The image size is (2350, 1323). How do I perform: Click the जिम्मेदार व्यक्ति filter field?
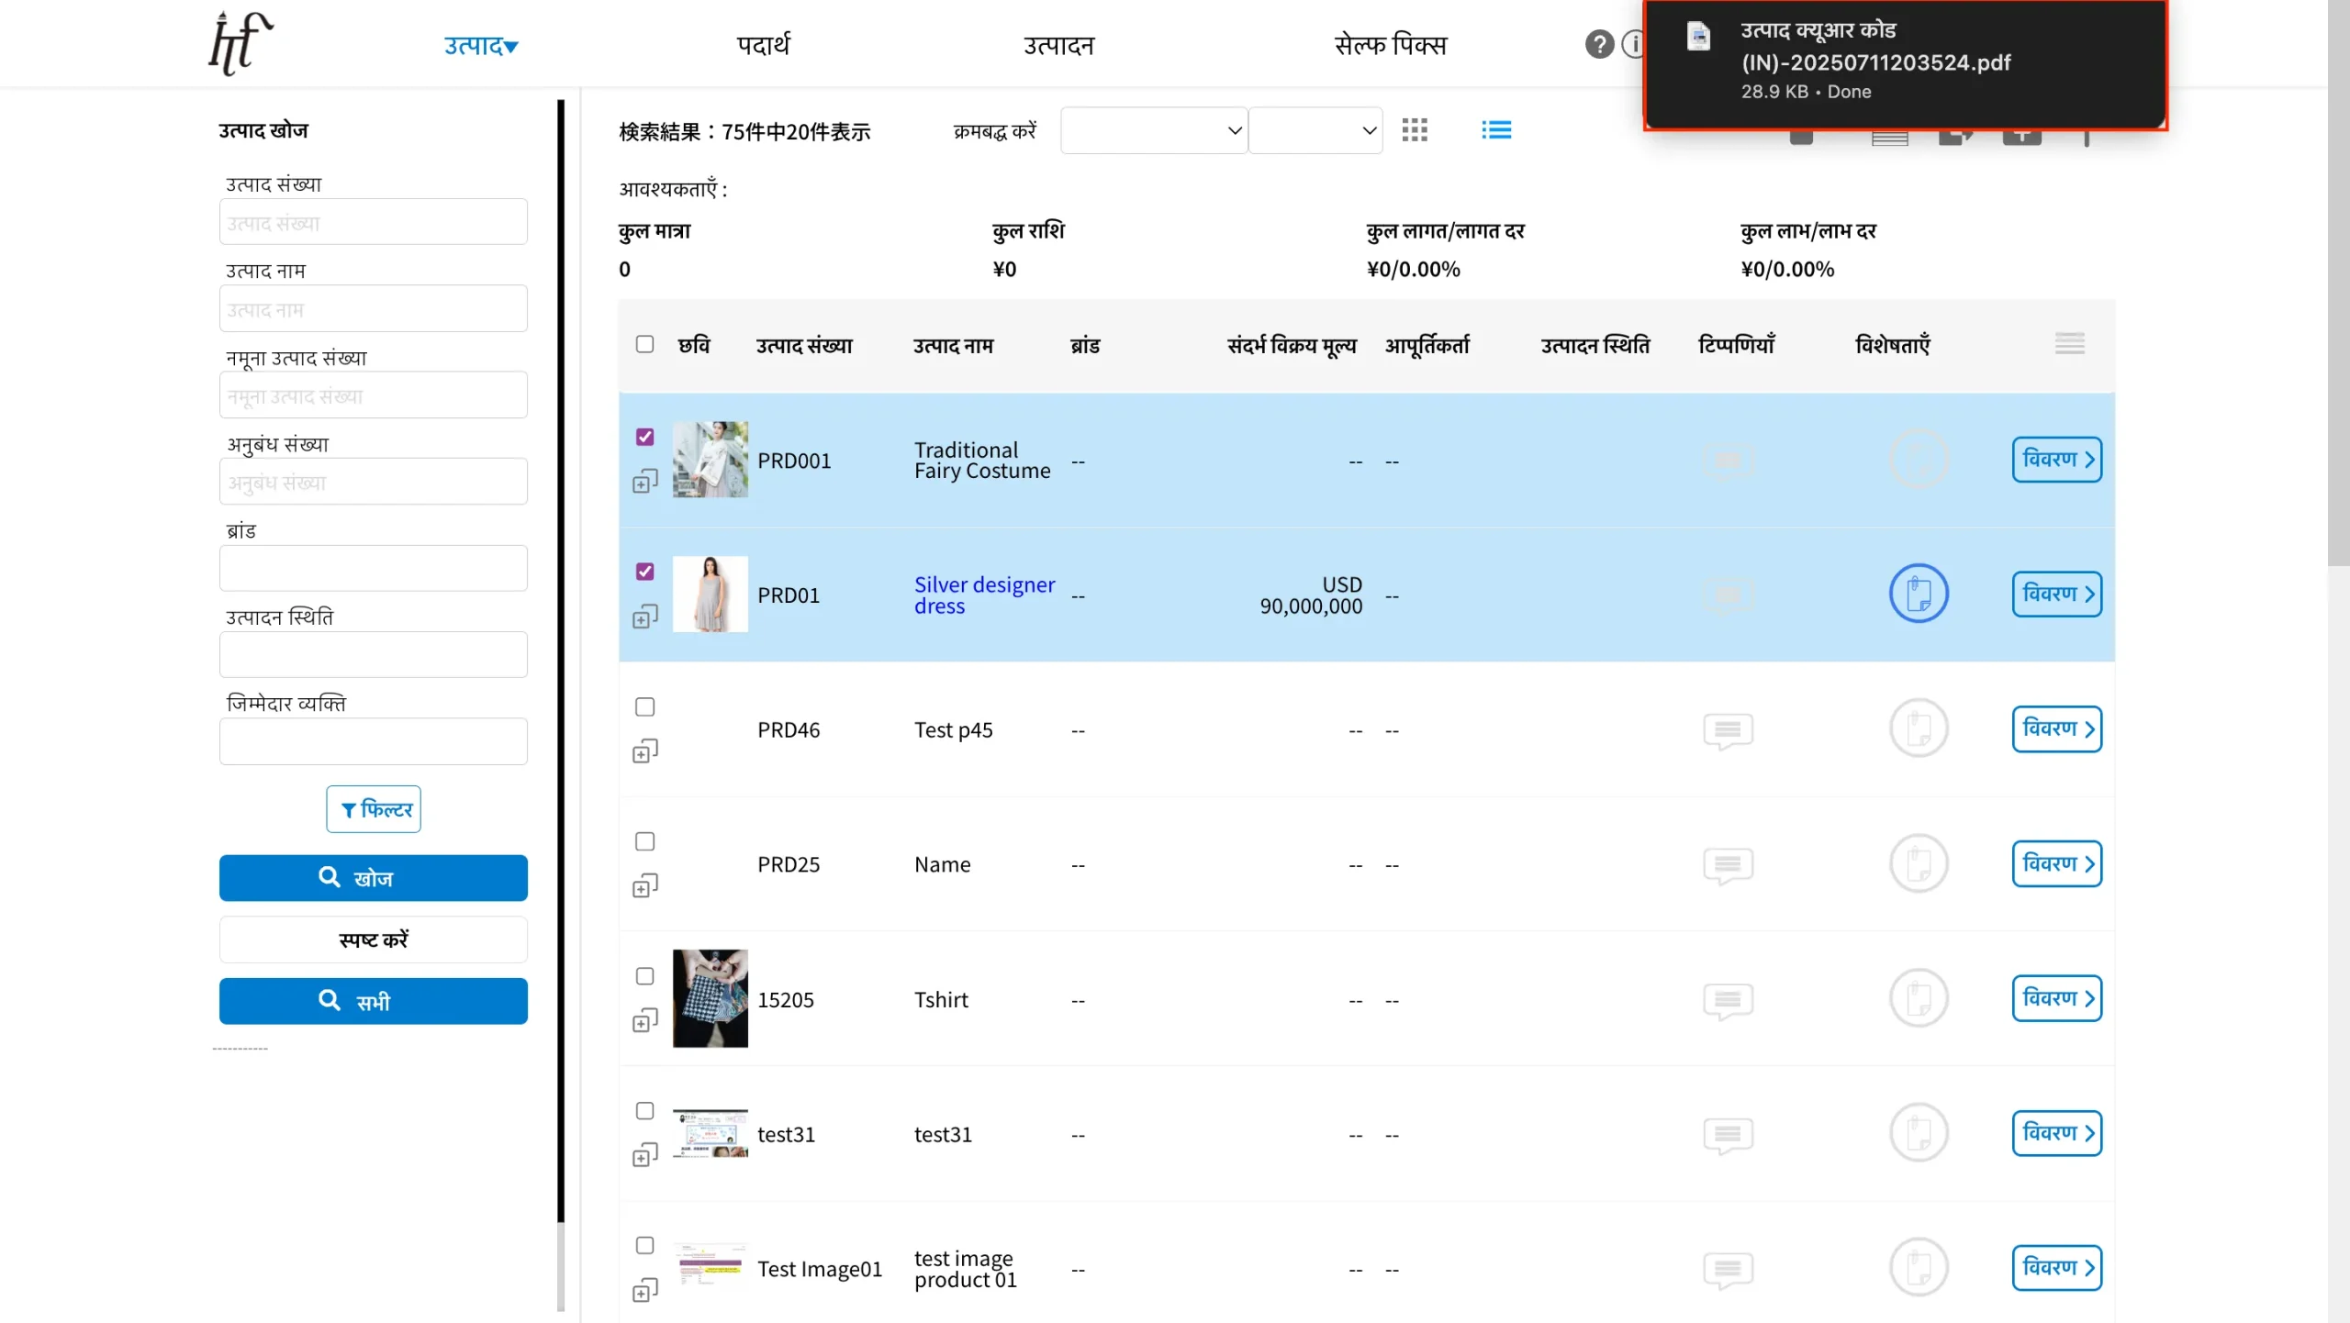coord(374,741)
